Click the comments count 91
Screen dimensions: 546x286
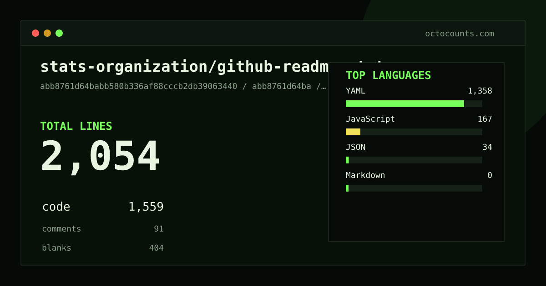tap(159, 229)
